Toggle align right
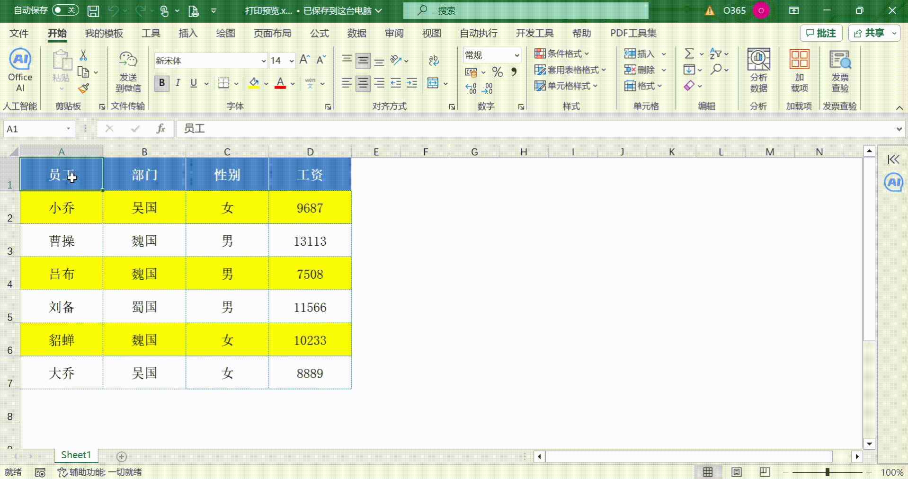This screenshot has width=908, height=479. [379, 83]
